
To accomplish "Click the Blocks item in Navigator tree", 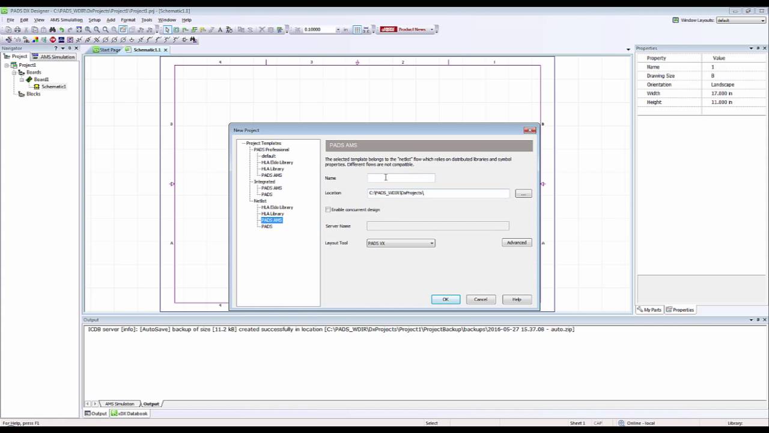I will click(x=34, y=94).
